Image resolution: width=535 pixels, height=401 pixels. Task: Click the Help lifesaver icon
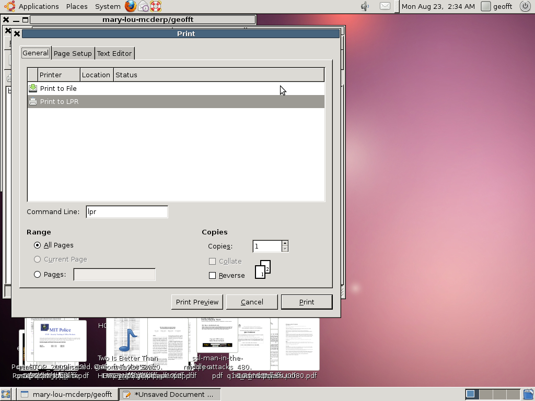155,6
